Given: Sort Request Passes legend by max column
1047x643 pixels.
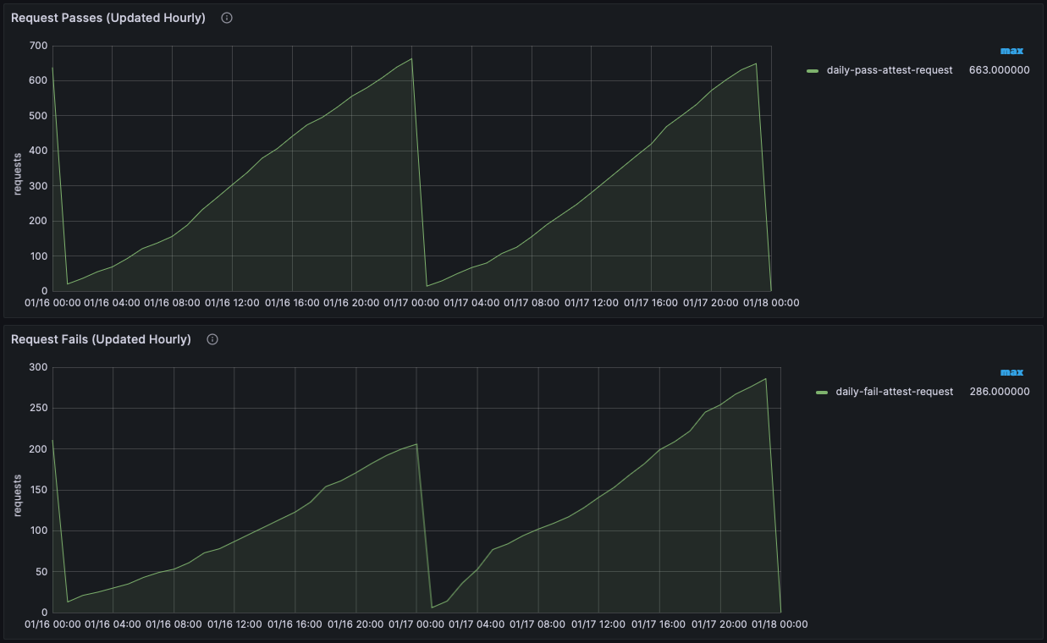Looking at the screenshot, I should click(1011, 51).
